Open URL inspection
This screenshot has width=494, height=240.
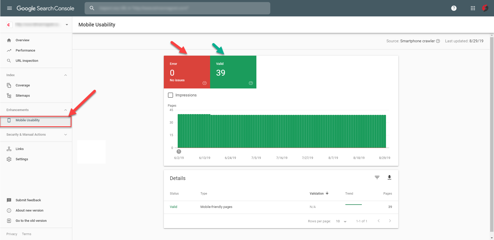[x=27, y=61]
